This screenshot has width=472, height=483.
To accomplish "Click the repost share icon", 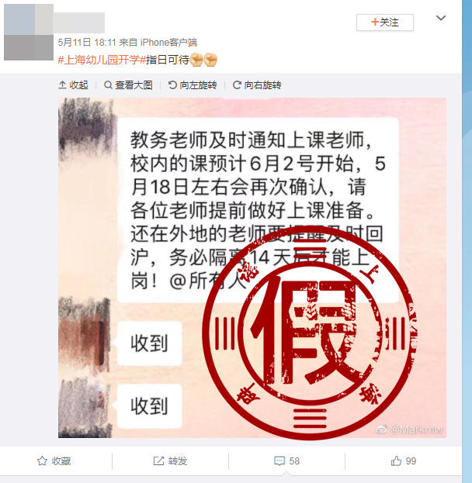I will tap(158, 461).
